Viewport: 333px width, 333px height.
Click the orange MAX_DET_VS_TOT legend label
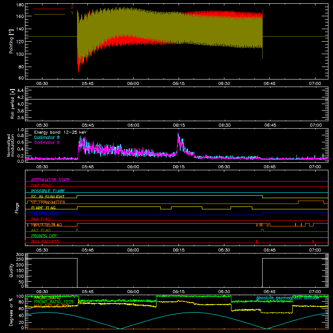click(x=52, y=306)
